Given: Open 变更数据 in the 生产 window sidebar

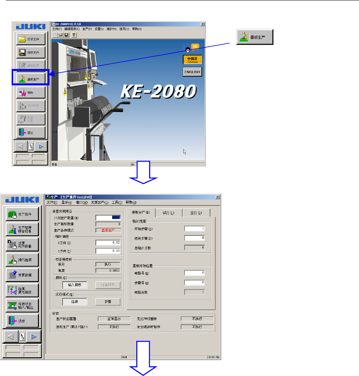Looking at the screenshot, I should click(22, 275).
